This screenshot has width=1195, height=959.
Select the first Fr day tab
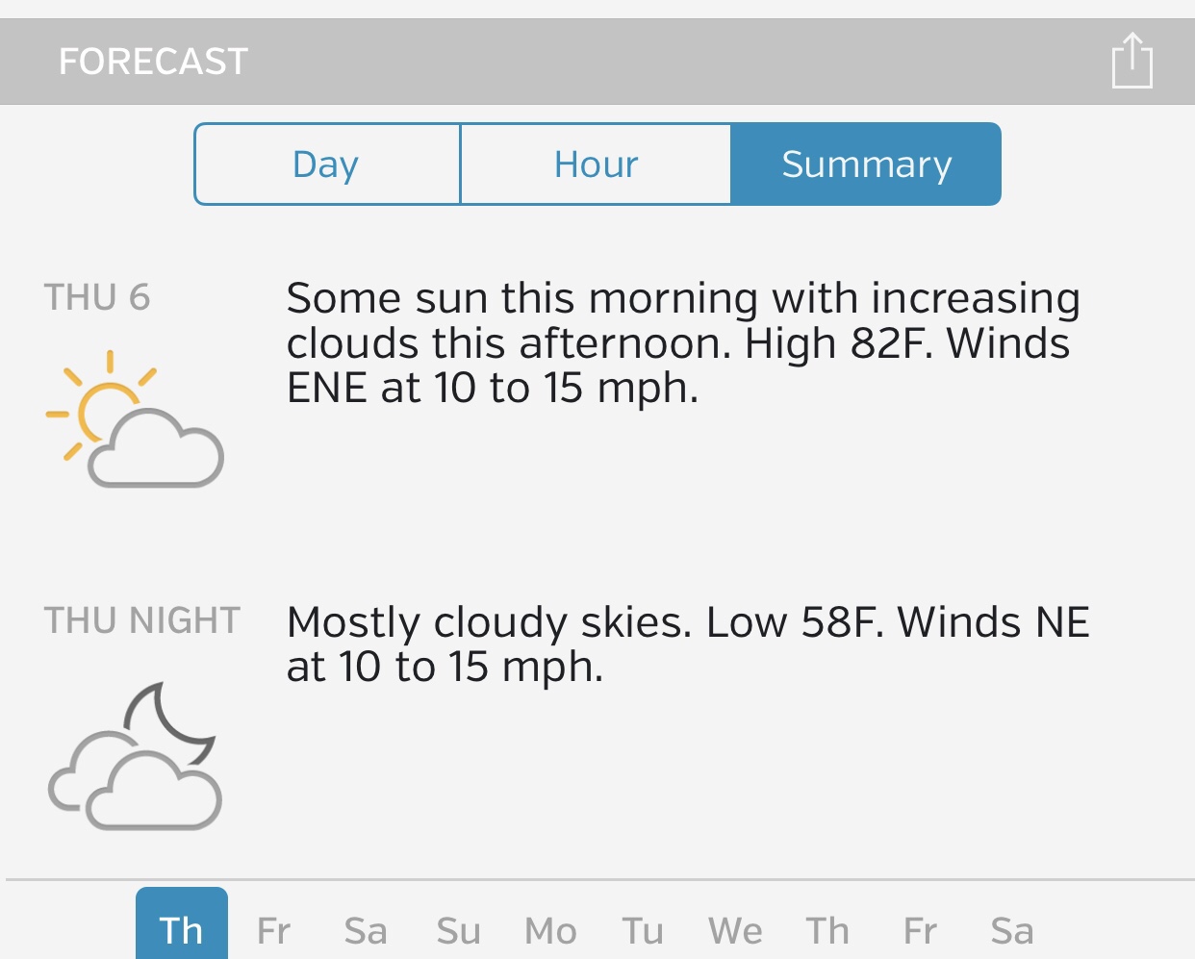(274, 931)
